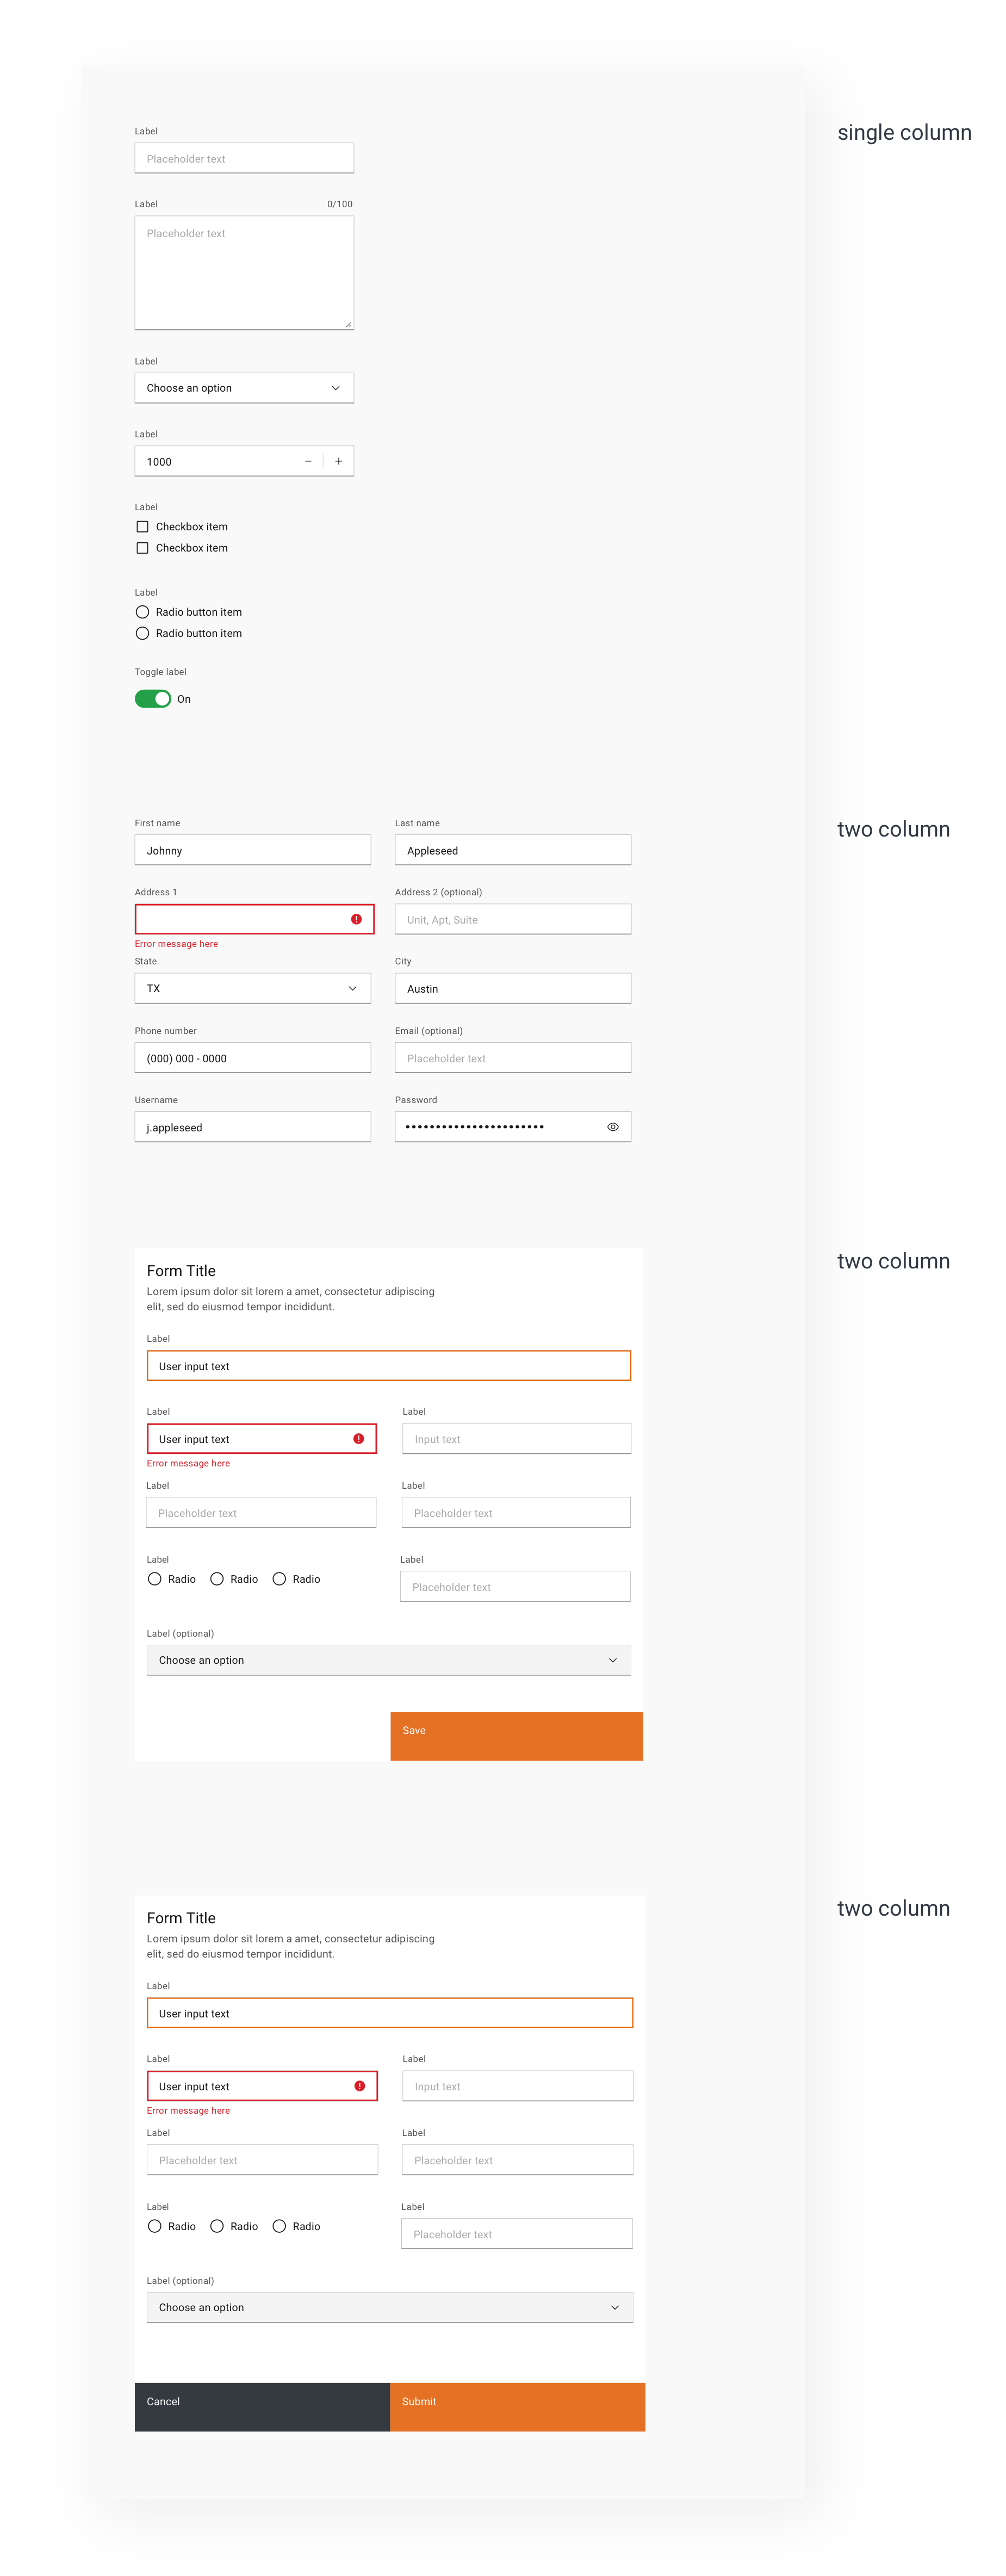The image size is (1006, 2576).
Task: Turn off the green On toggle switch
Action: click(153, 699)
